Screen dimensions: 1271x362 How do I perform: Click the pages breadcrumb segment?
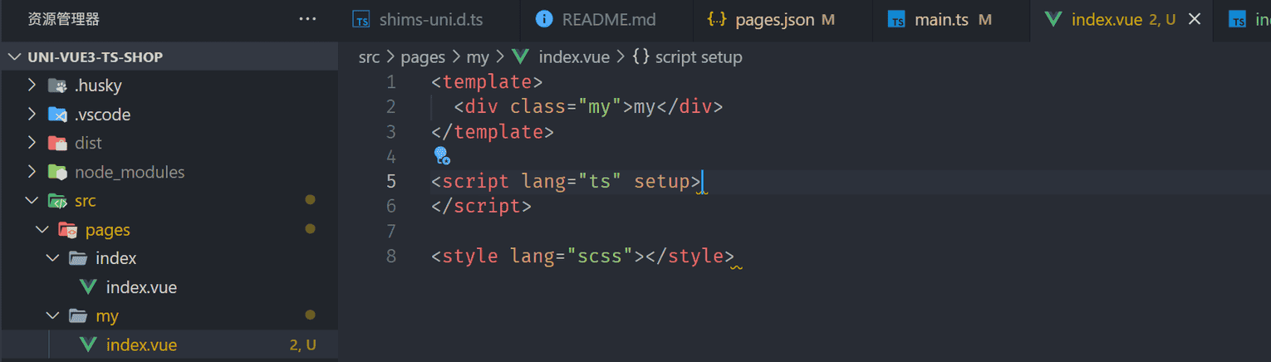tap(423, 57)
